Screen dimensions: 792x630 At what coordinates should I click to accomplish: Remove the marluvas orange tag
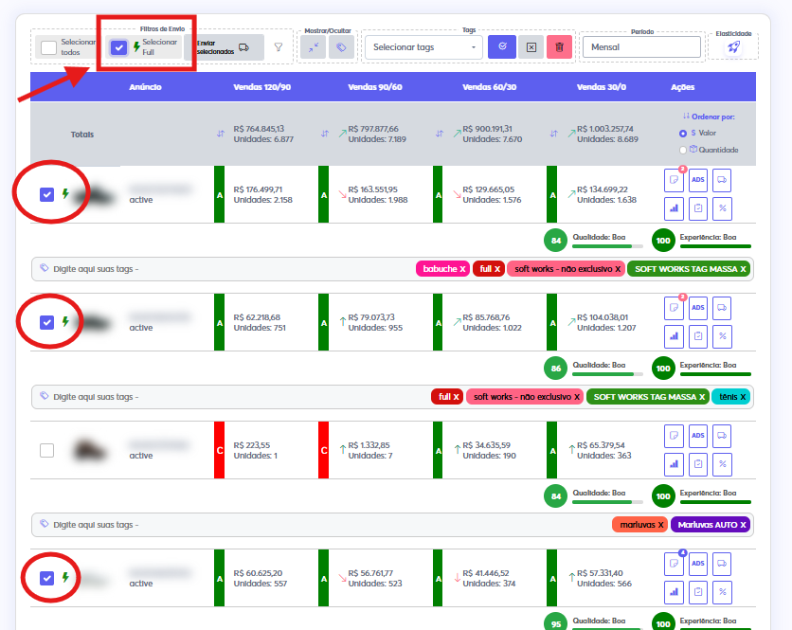[660, 525]
